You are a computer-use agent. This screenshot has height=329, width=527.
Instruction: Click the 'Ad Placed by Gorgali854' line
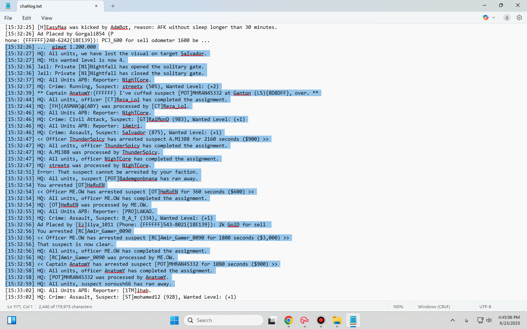(x=59, y=34)
